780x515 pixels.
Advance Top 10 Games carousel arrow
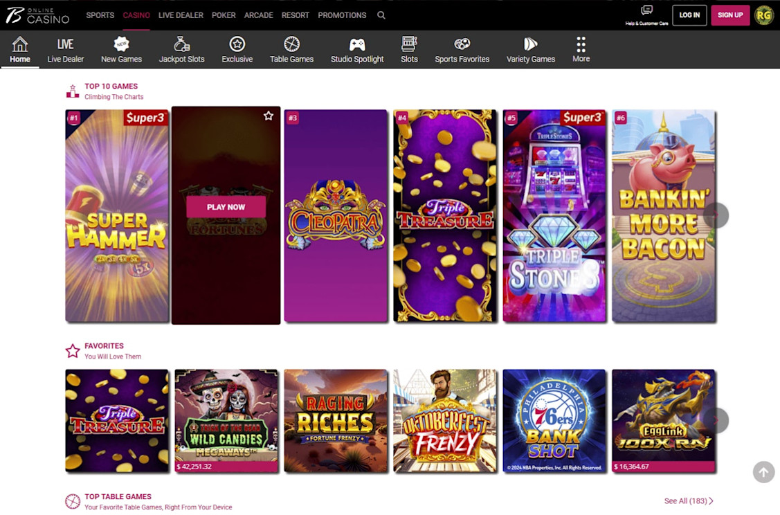click(716, 215)
